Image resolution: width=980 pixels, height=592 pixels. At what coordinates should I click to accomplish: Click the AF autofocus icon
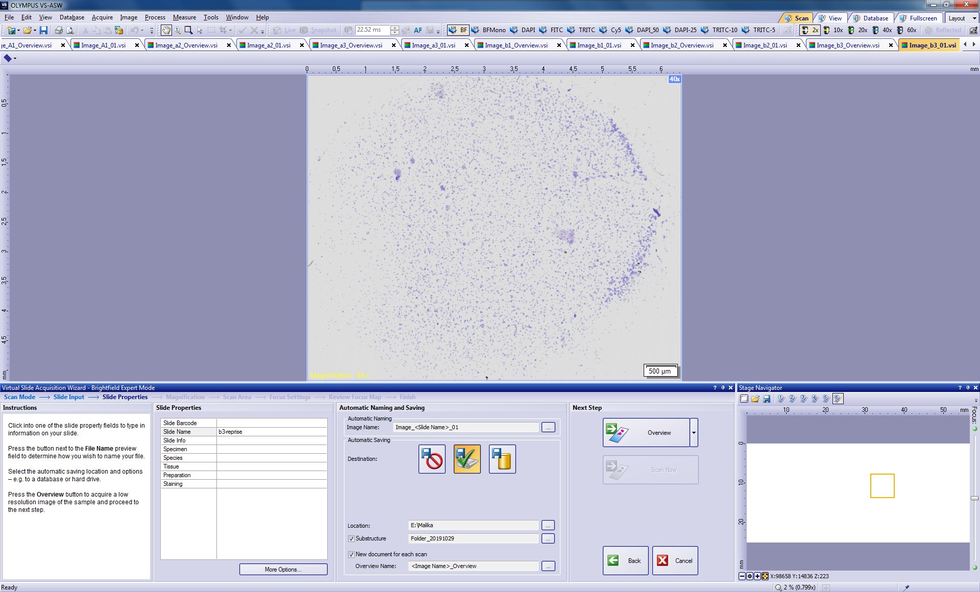coord(418,30)
